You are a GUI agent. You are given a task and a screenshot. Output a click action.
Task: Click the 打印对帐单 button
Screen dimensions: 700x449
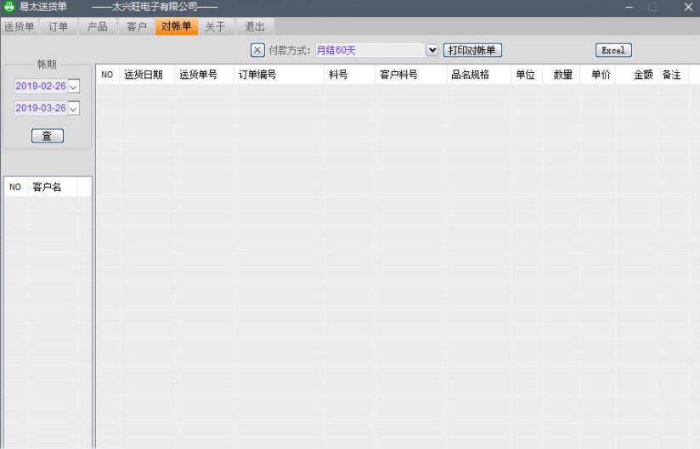click(x=472, y=50)
